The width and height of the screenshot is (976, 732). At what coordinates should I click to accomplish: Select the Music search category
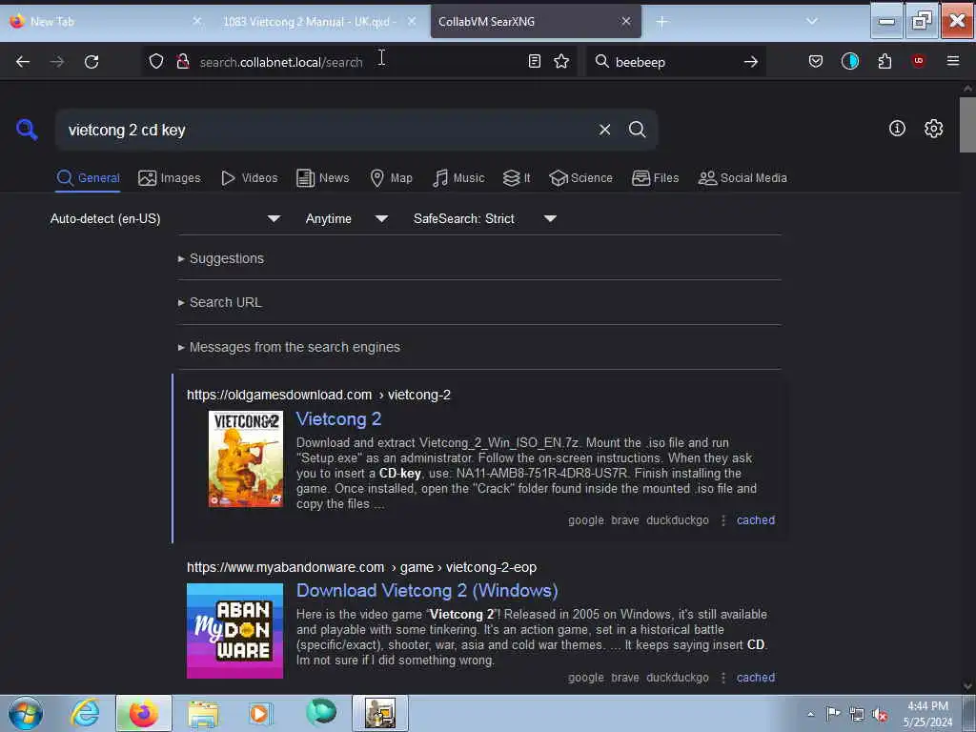pos(458,178)
